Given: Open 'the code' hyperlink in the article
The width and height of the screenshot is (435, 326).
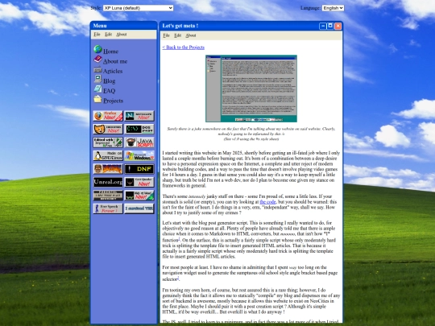Looking at the screenshot, I should [267, 202].
